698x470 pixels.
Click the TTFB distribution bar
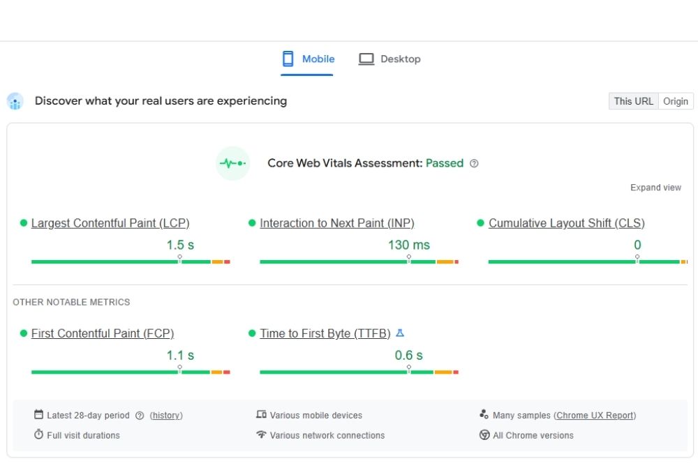359,372
